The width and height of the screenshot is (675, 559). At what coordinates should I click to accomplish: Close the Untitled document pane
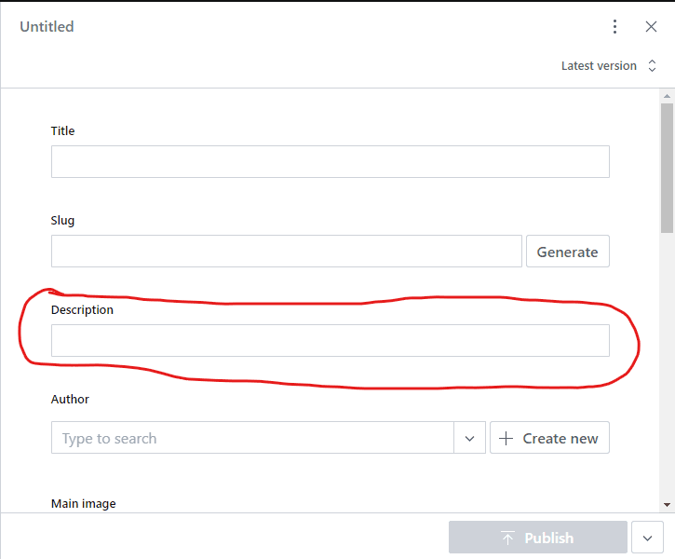[x=652, y=27]
